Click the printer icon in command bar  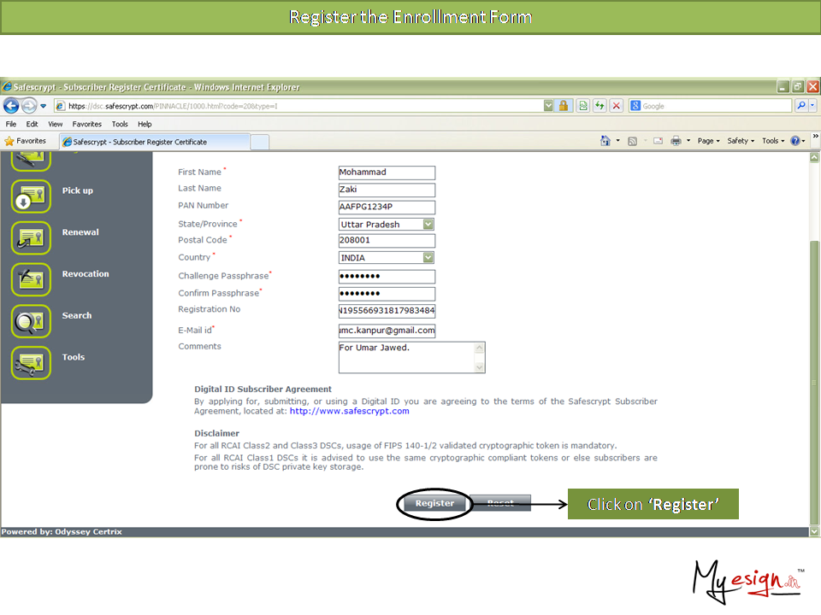pyautogui.click(x=676, y=141)
